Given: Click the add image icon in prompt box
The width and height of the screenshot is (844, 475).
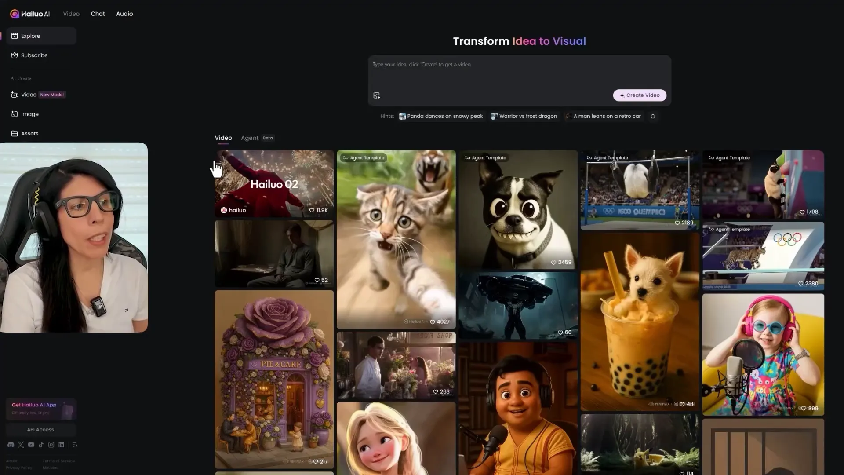Looking at the screenshot, I should point(377,95).
